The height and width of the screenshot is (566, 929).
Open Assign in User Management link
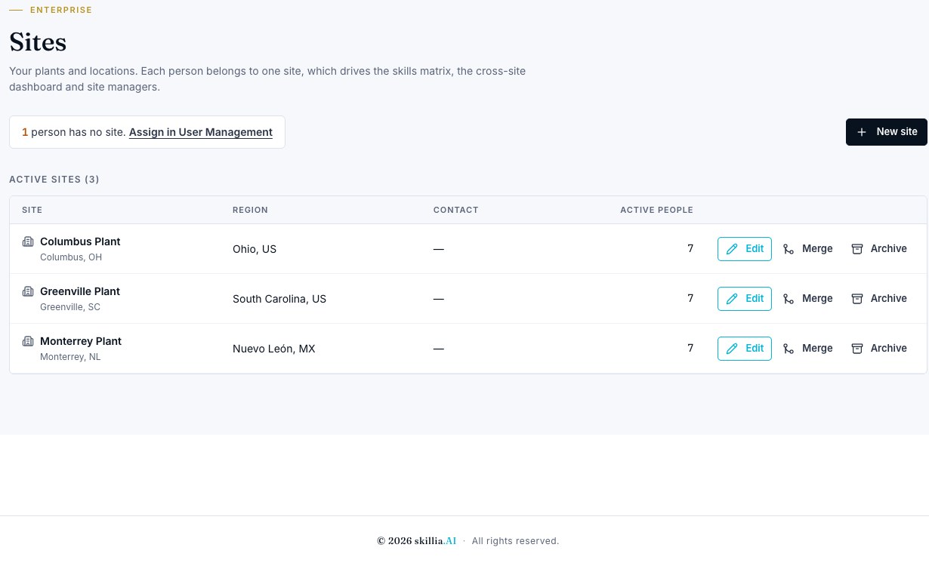click(201, 132)
